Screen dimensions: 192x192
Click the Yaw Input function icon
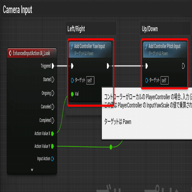coord(72,47)
